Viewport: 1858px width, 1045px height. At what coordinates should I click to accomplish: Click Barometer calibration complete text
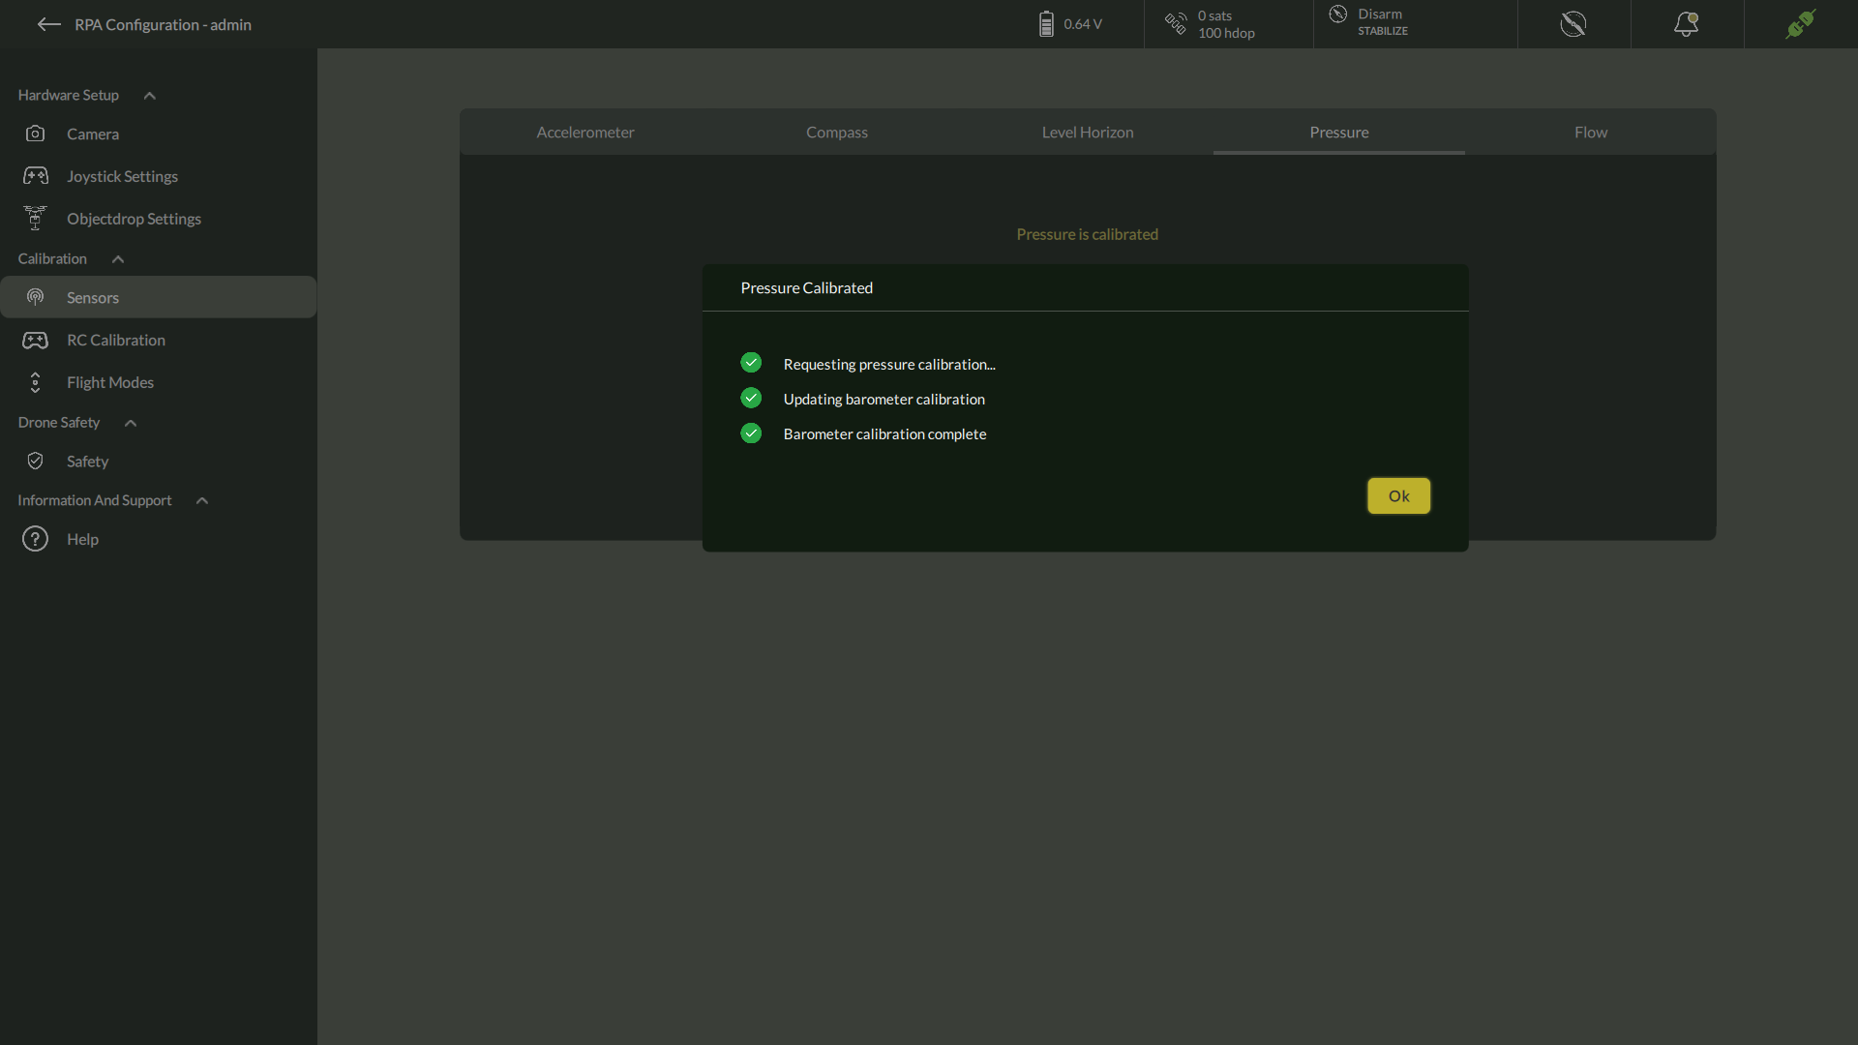885,433
